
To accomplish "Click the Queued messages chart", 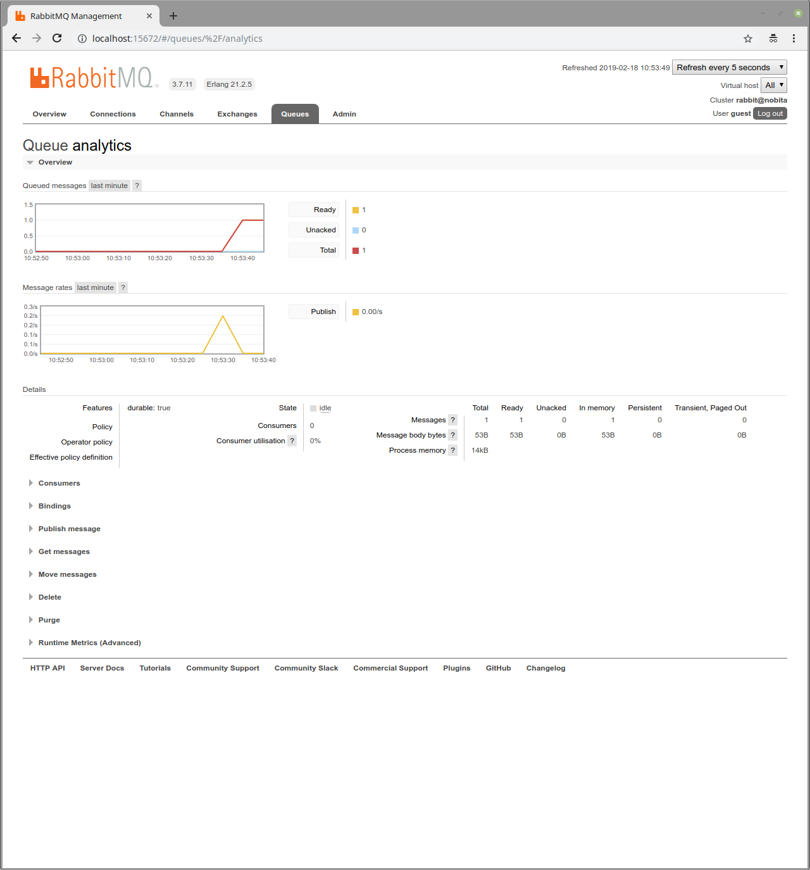I will [x=150, y=228].
